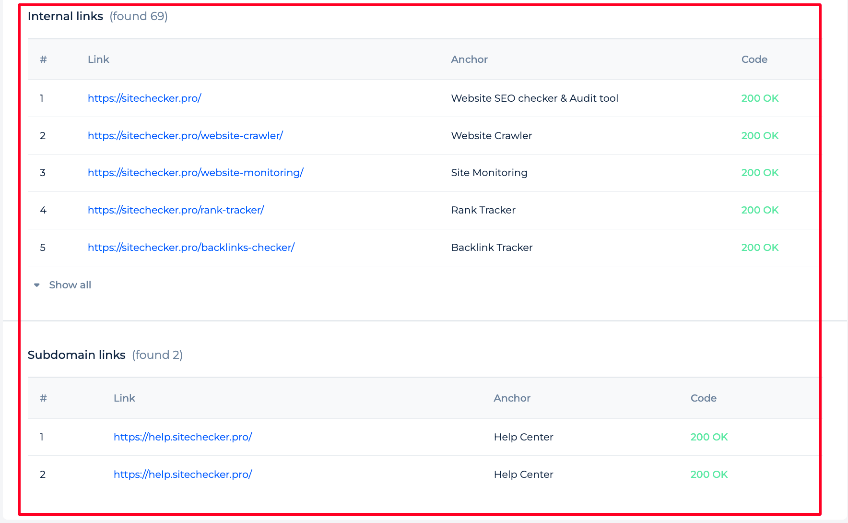Click the Anchor column header in Subdomain links
Image resolution: width=848 pixels, height=523 pixels.
[x=512, y=398]
